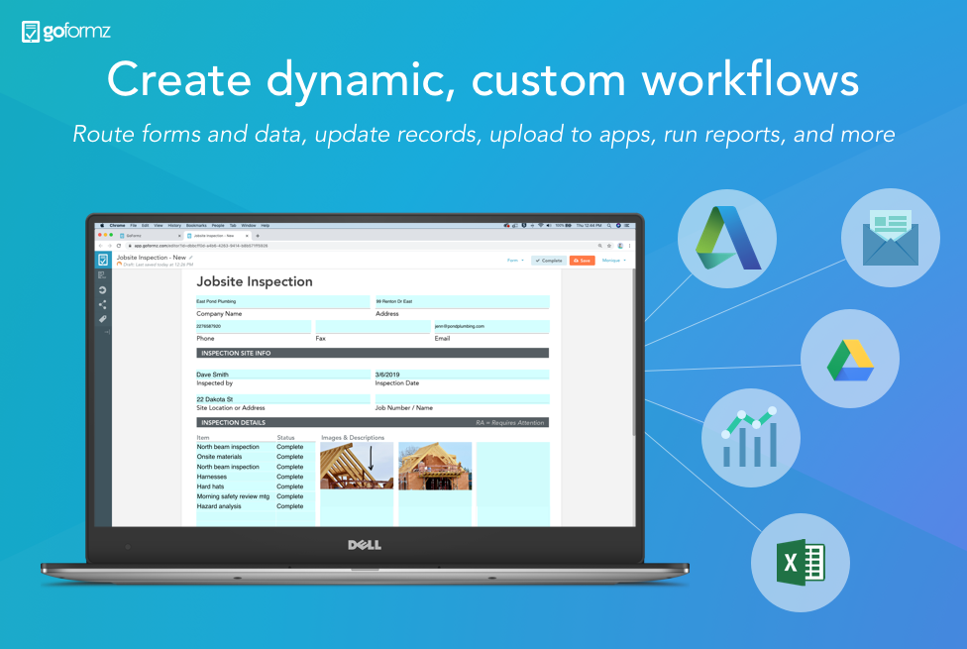This screenshot has height=649, width=967.
Task: Click the Complete status beside Hazard analysis
Action: coord(290,506)
